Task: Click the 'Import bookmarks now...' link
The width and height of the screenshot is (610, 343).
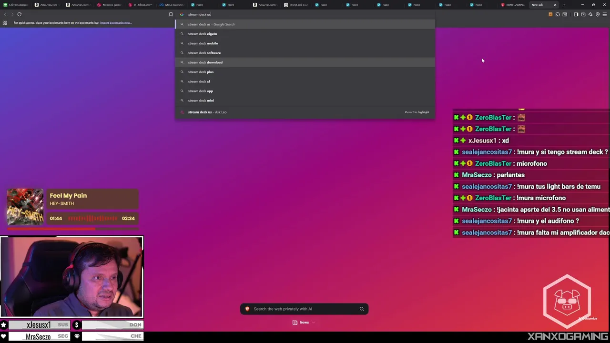Action: (116, 23)
